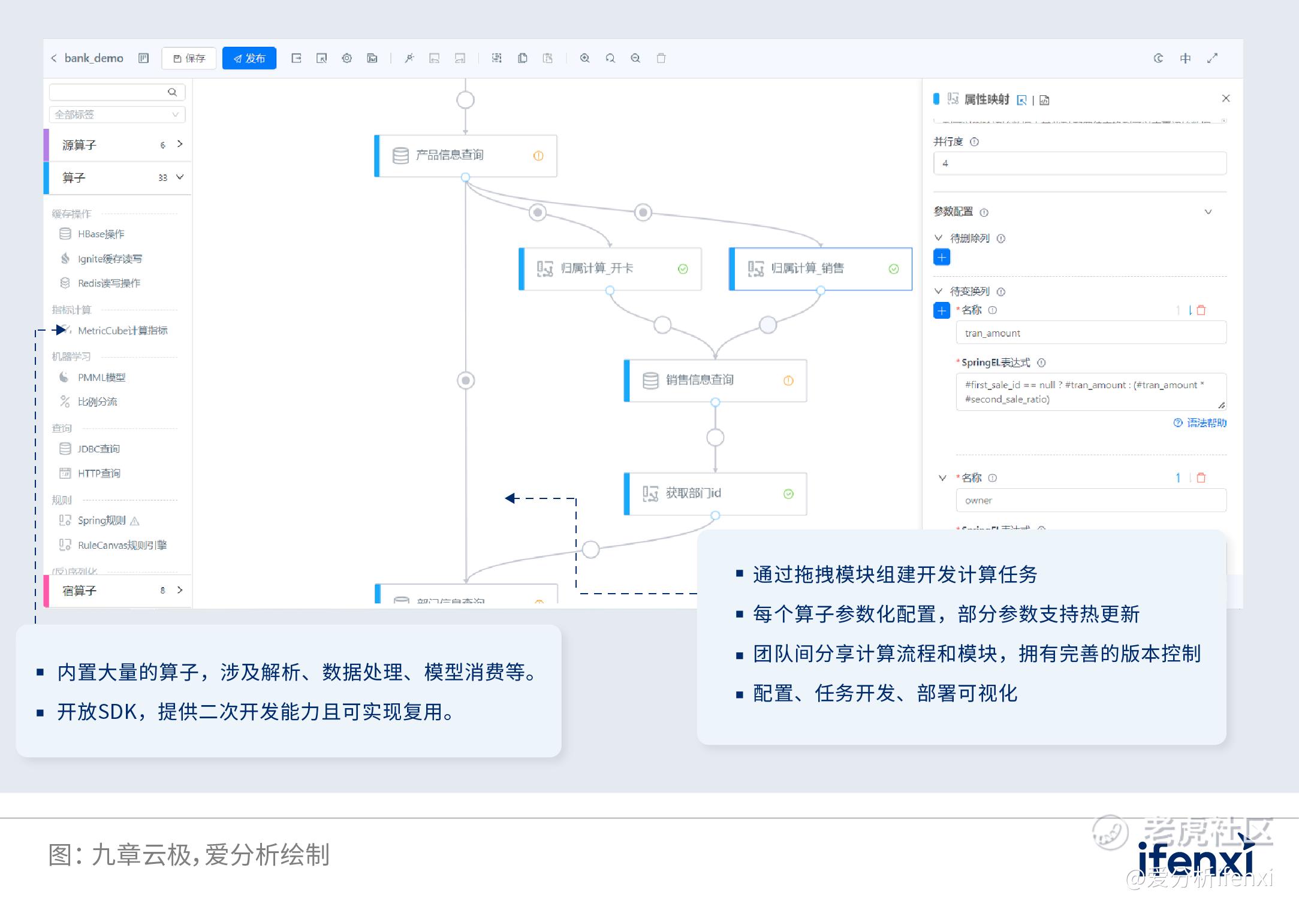This screenshot has height=907, width=1299.
Task: Click the trash delete icon in toolbar
Action: pyautogui.click(x=661, y=58)
